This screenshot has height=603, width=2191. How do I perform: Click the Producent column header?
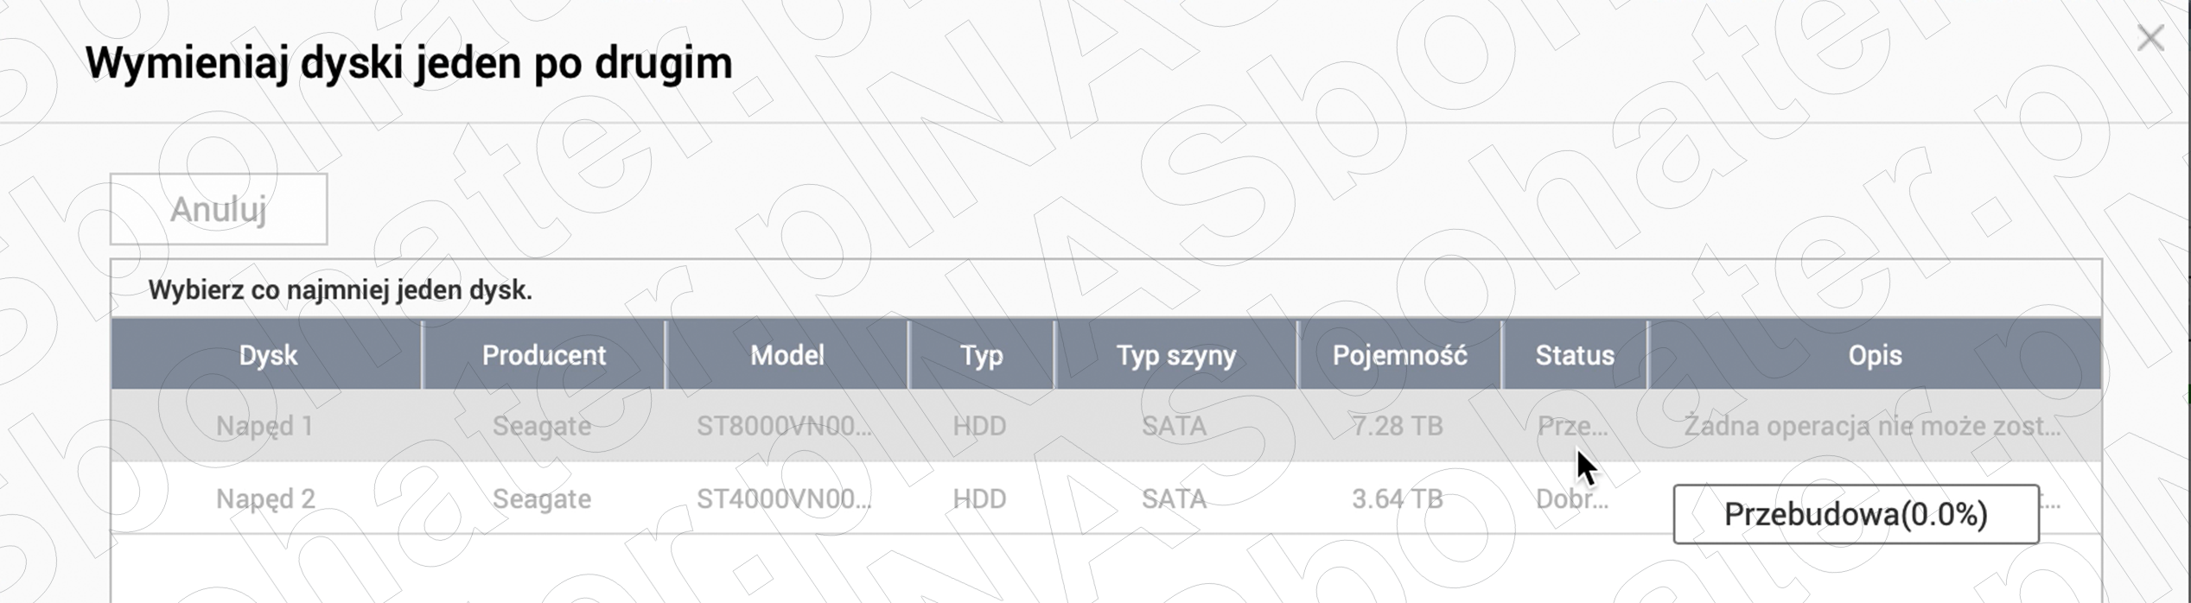pyautogui.click(x=544, y=355)
